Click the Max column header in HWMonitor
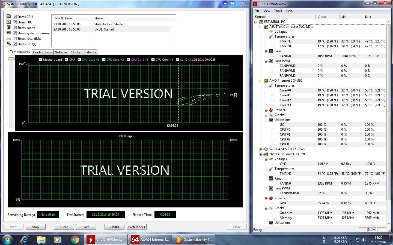 (x=375, y=17)
